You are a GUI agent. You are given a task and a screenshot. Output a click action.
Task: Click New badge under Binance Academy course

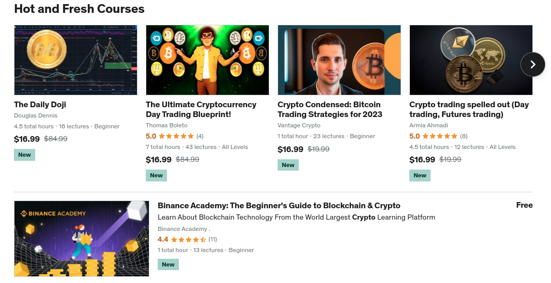[x=168, y=264]
